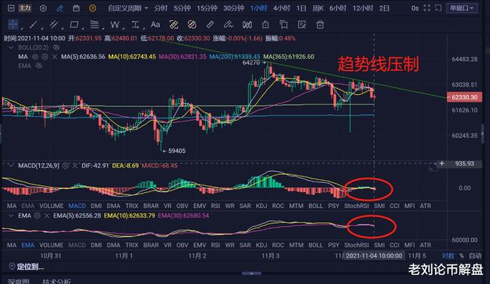Open the 技术分析 tab at bottom
The image size is (490, 284).
(57, 281)
